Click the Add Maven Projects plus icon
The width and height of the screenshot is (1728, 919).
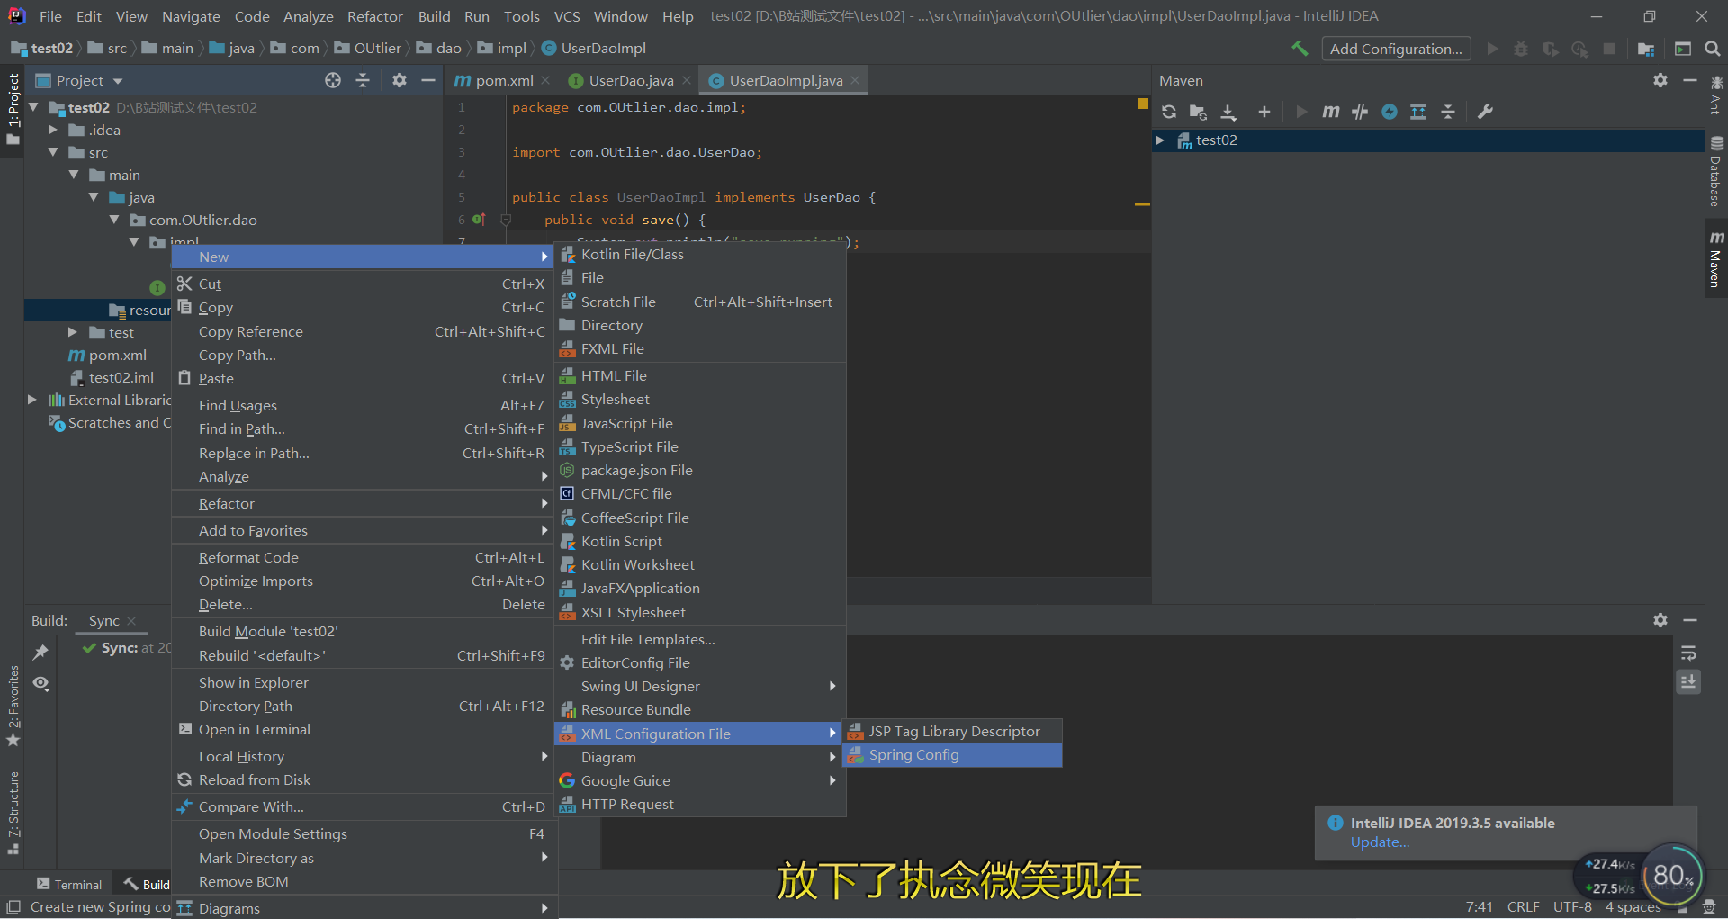click(1264, 112)
